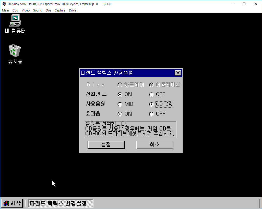Minimize the DOSBox window
262x209 pixels.
[233, 4]
